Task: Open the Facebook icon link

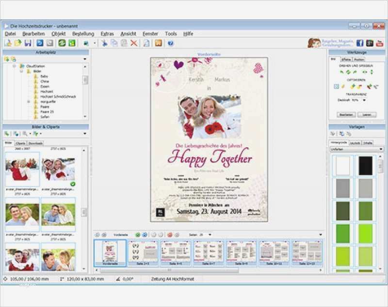Action: 360,43
